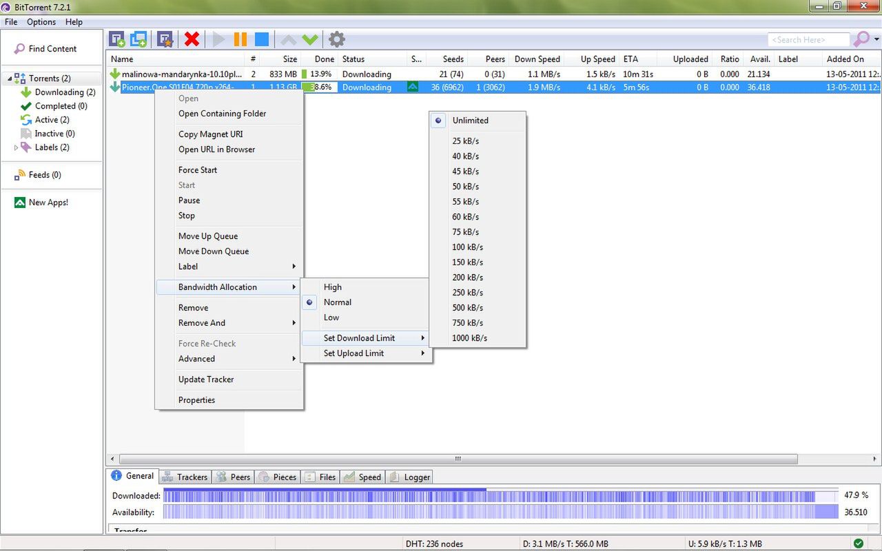Click the New Apps! green icon
This screenshot has height=551, width=882.
[20, 202]
